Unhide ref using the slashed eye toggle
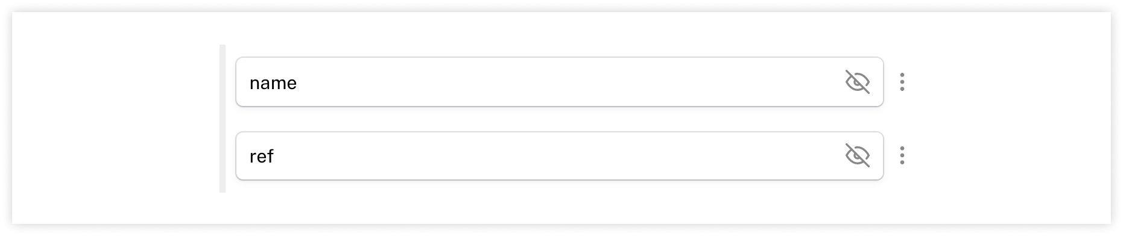Image resolution: width=1123 pixels, height=236 pixels. (x=857, y=155)
